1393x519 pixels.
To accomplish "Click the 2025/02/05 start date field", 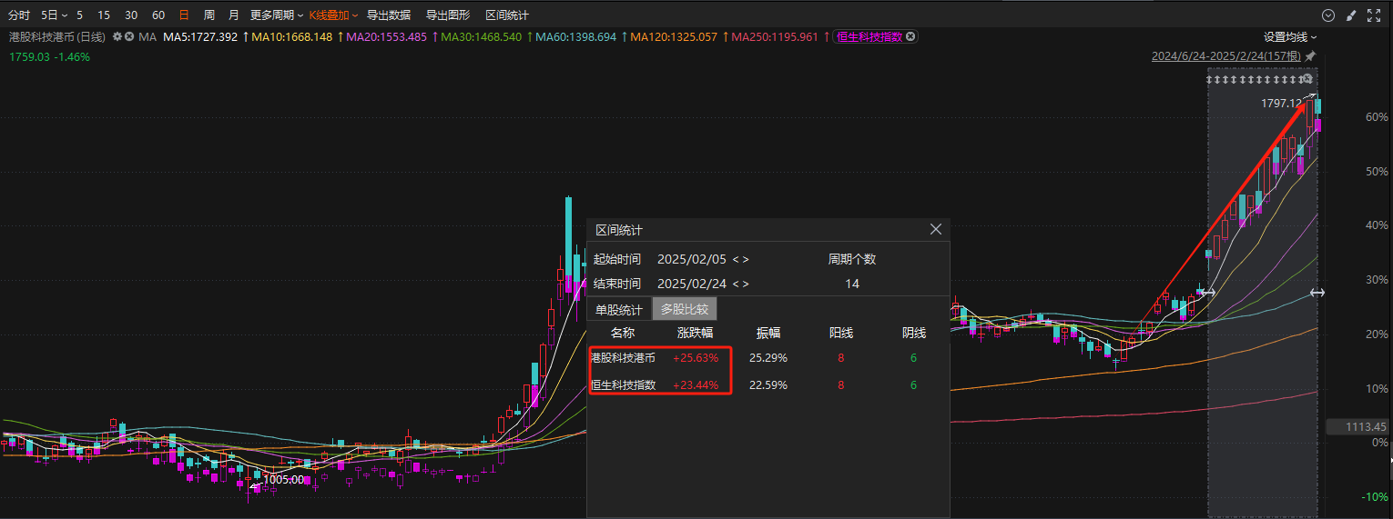I will pos(692,259).
